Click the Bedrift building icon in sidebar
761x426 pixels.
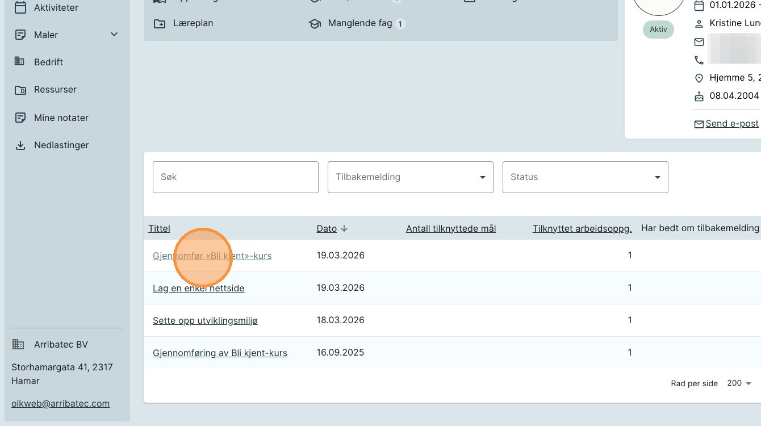tap(20, 61)
